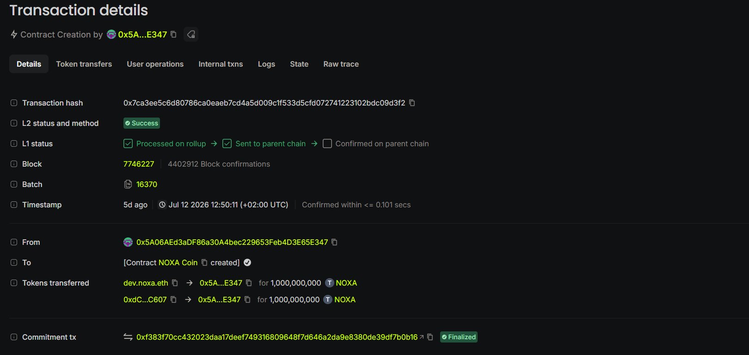Image resolution: width=749 pixels, height=355 pixels.
Task: Switch to the Token transfers tab
Action: click(x=84, y=64)
